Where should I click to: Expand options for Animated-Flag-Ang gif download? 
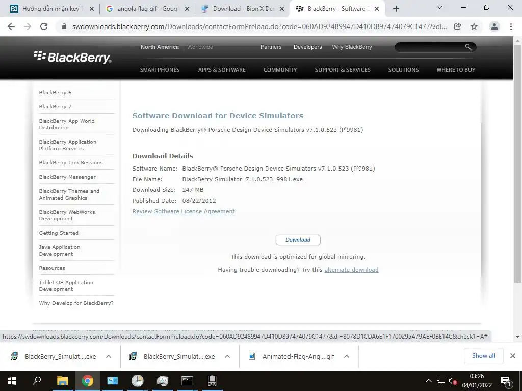pos(347,356)
